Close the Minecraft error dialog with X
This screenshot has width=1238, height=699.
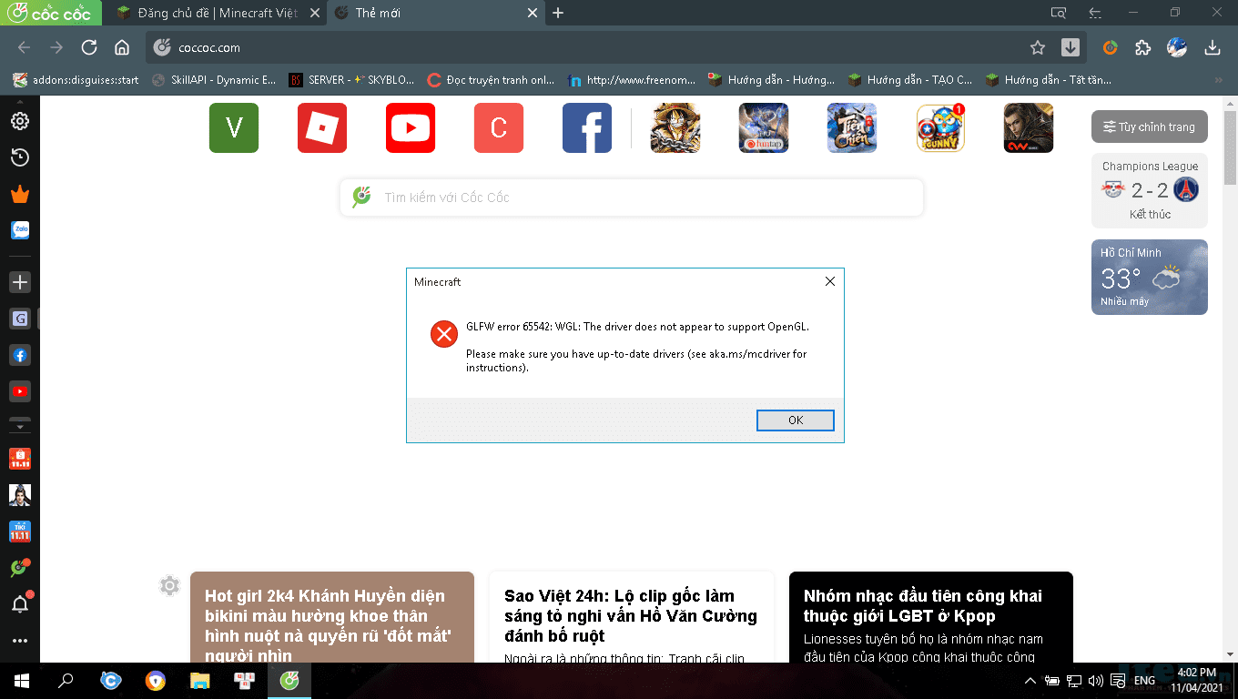[x=829, y=282]
